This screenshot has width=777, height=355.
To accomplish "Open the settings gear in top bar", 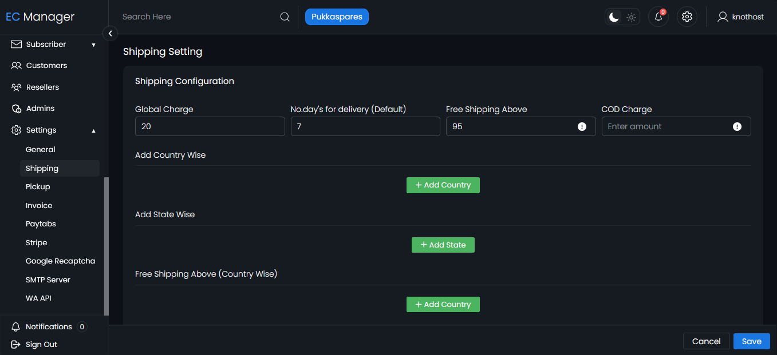I will coord(687,17).
